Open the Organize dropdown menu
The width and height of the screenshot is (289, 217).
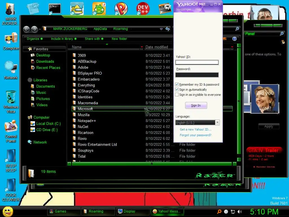click(x=35, y=39)
